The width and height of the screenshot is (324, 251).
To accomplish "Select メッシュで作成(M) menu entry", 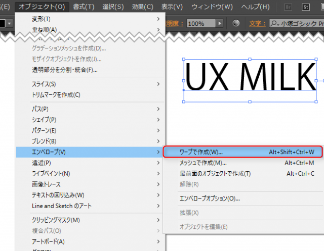I will (x=204, y=163).
